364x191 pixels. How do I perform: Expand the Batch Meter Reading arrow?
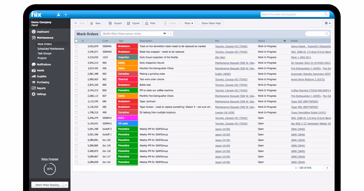pos(66,185)
